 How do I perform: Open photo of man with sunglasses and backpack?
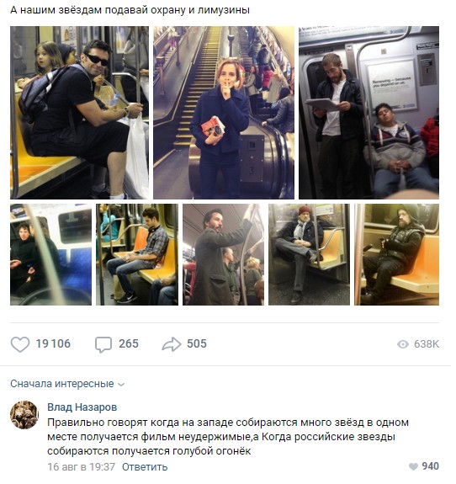[x=79, y=113]
